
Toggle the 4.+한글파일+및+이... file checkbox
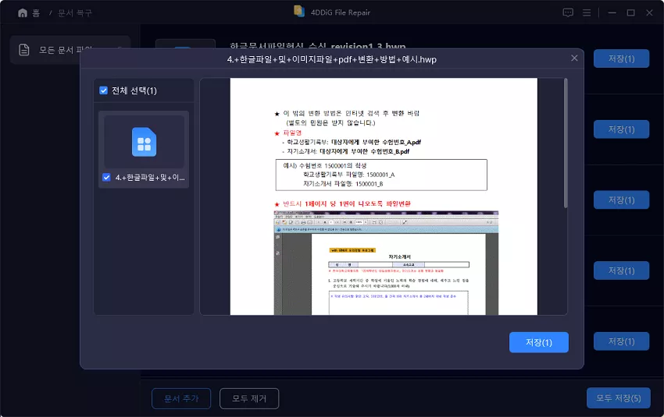click(106, 178)
